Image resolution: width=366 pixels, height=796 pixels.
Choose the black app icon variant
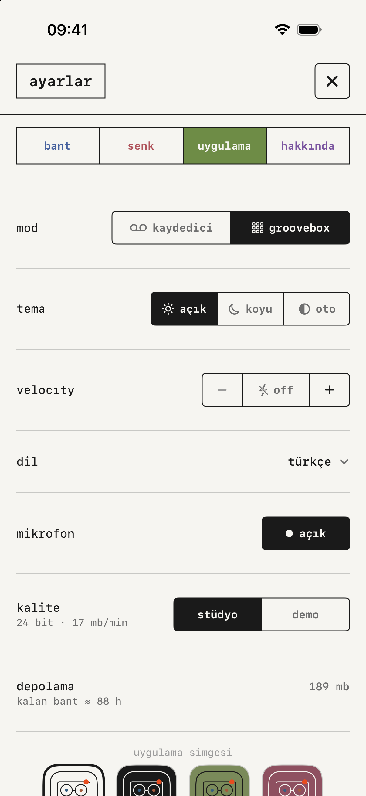click(146, 780)
